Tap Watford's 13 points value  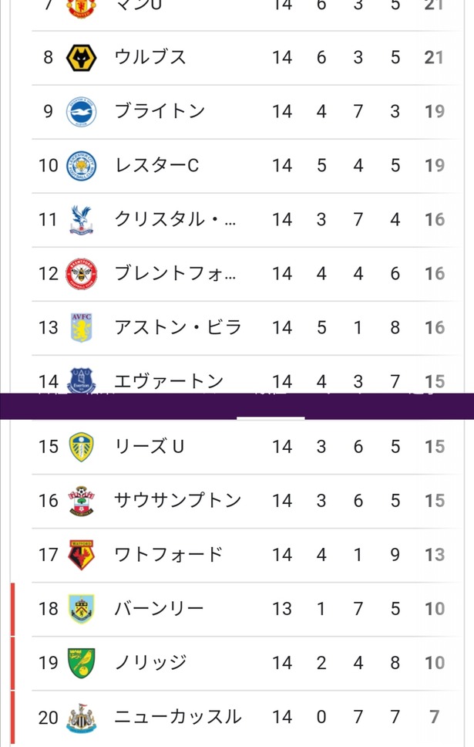pos(435,555)
